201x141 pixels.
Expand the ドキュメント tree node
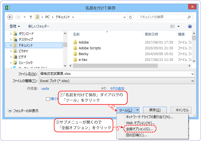tap(11, 45)
